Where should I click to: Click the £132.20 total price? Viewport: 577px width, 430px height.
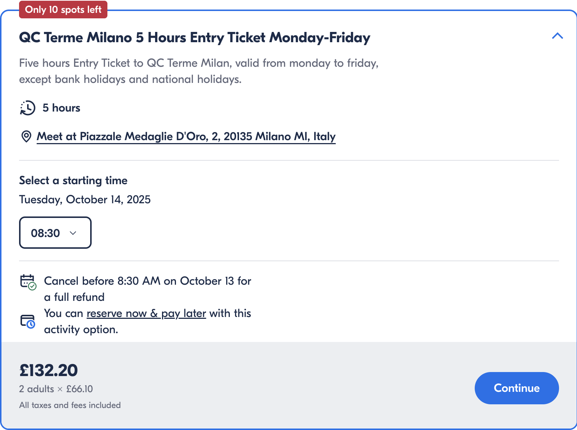coord(48,370)
